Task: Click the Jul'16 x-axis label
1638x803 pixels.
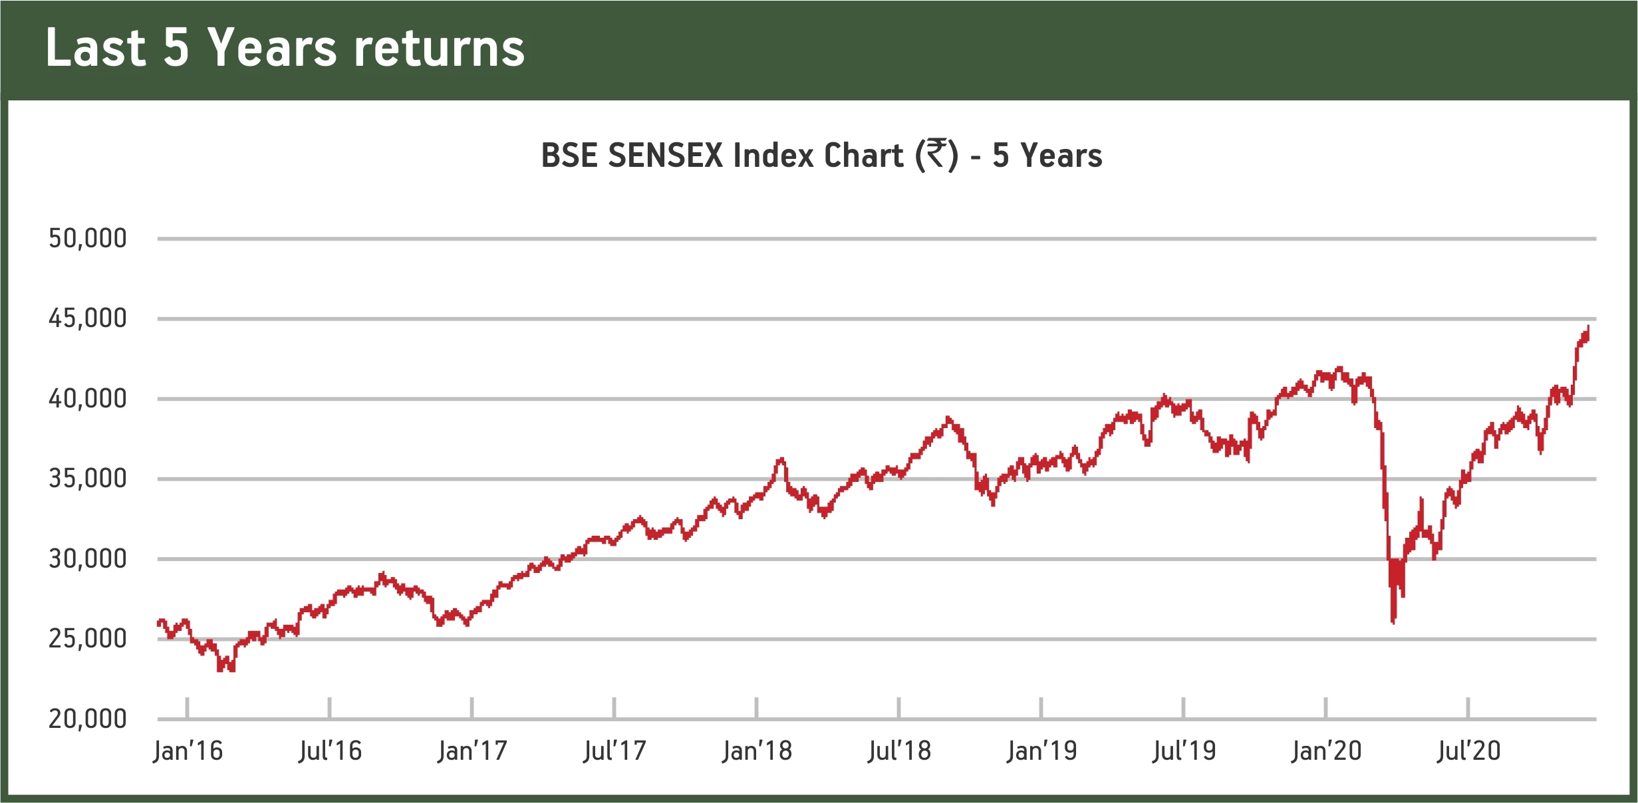Action: [330, 751]
